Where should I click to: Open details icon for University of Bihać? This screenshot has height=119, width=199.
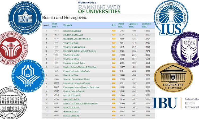click(114, 75)
